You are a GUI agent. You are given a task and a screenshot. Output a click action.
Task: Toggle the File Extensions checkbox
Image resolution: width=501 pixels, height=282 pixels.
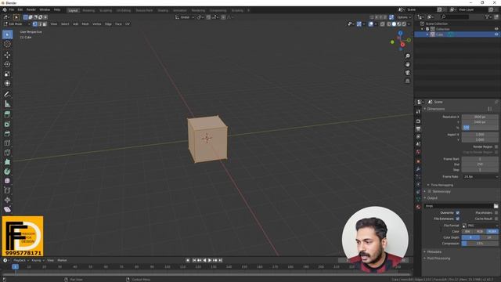click(x=457, y=219)
